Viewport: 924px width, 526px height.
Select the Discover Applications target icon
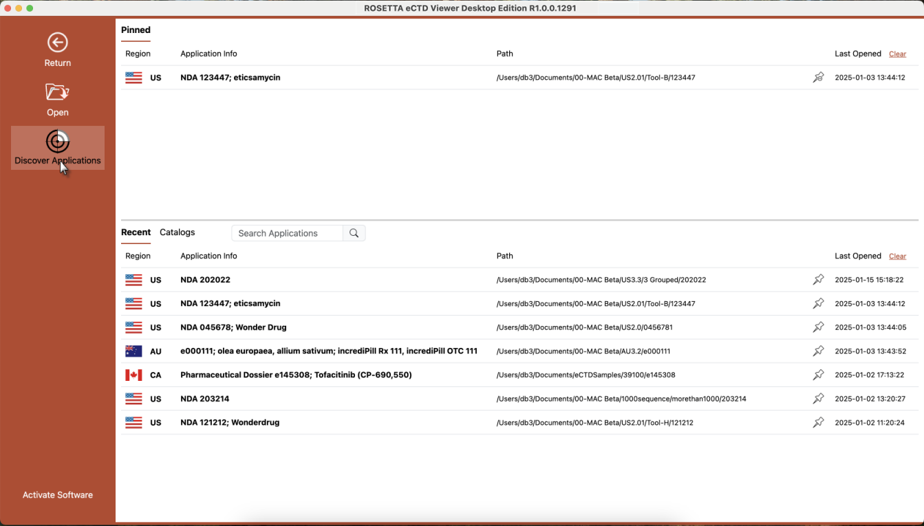click(58, 142)
